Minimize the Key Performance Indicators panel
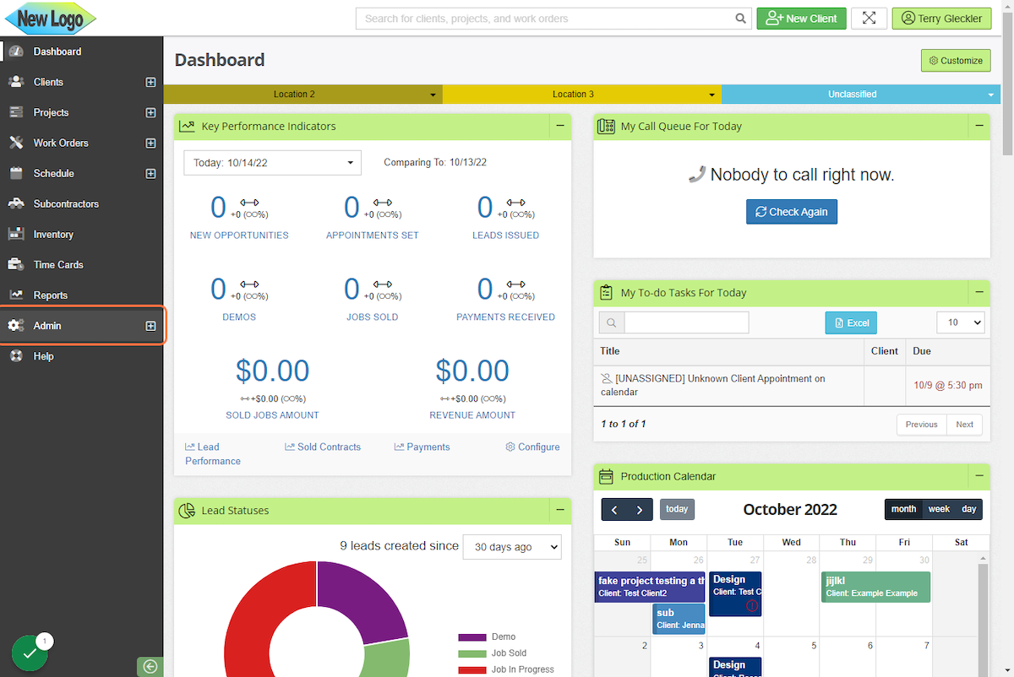 [x=559, y=127]
